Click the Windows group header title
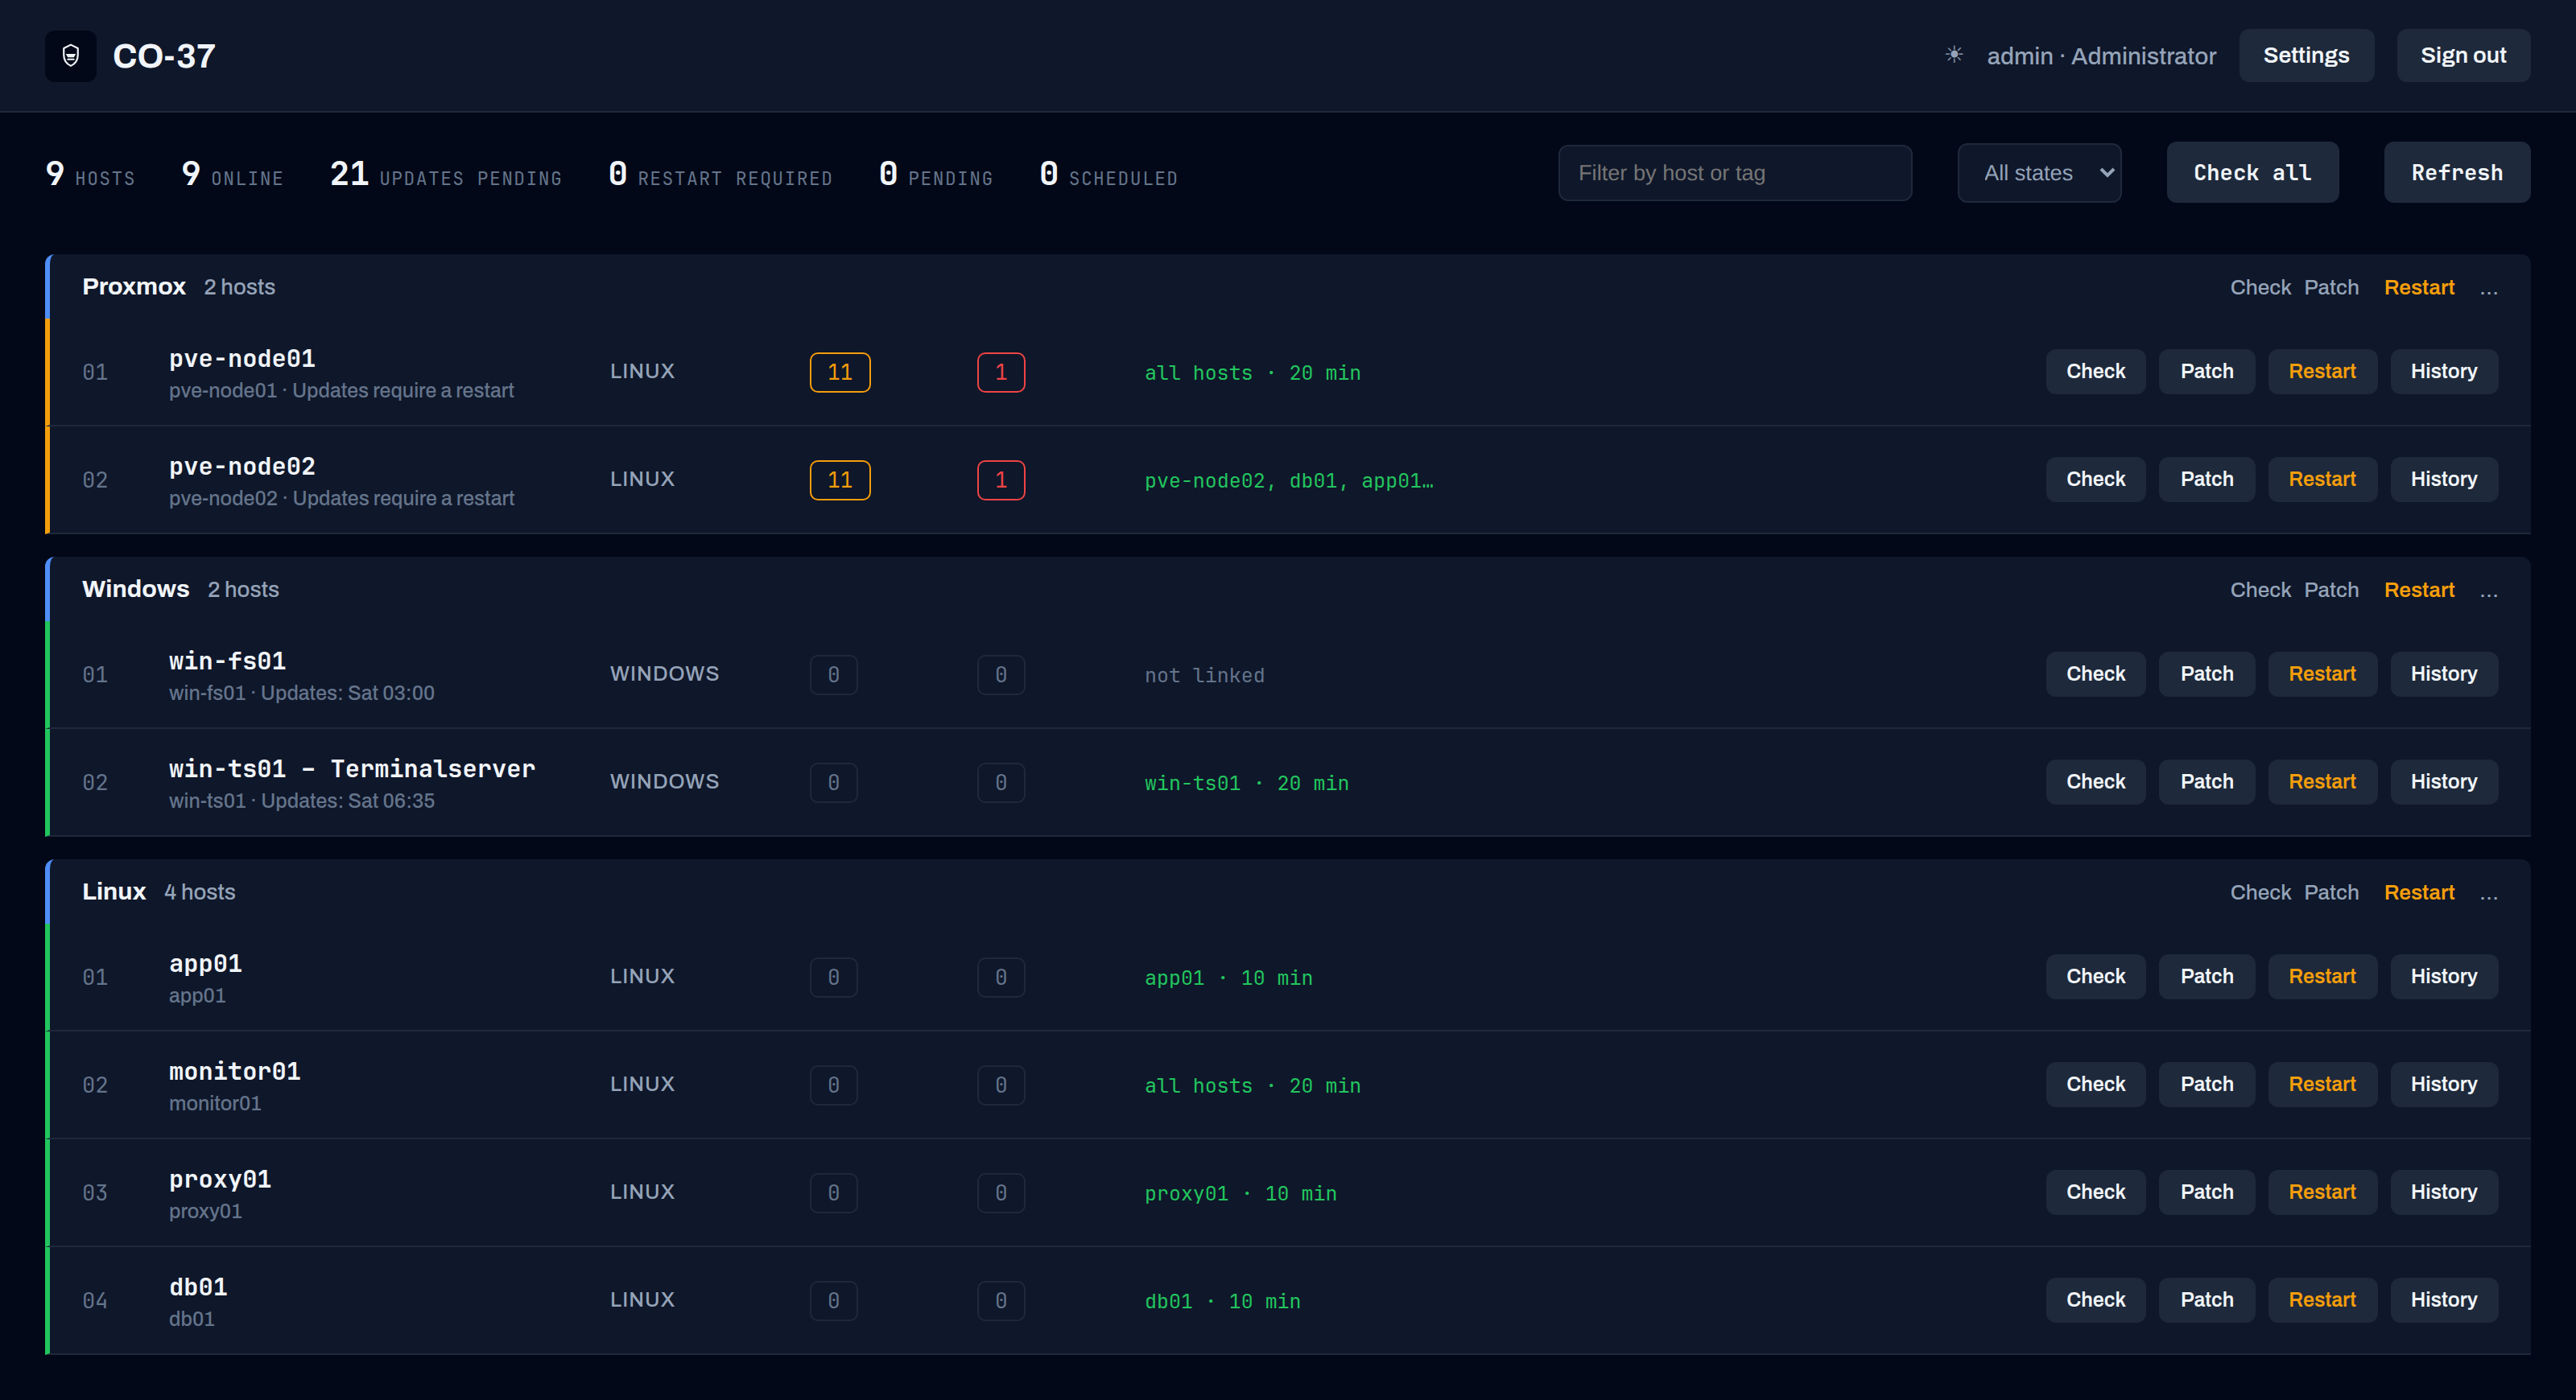 [x=135, y=590]
